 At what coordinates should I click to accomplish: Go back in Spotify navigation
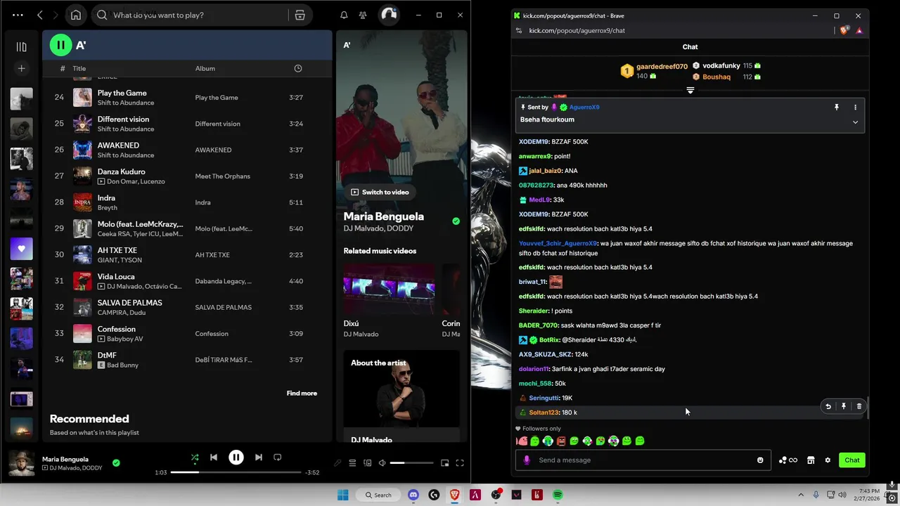[40, 15]
